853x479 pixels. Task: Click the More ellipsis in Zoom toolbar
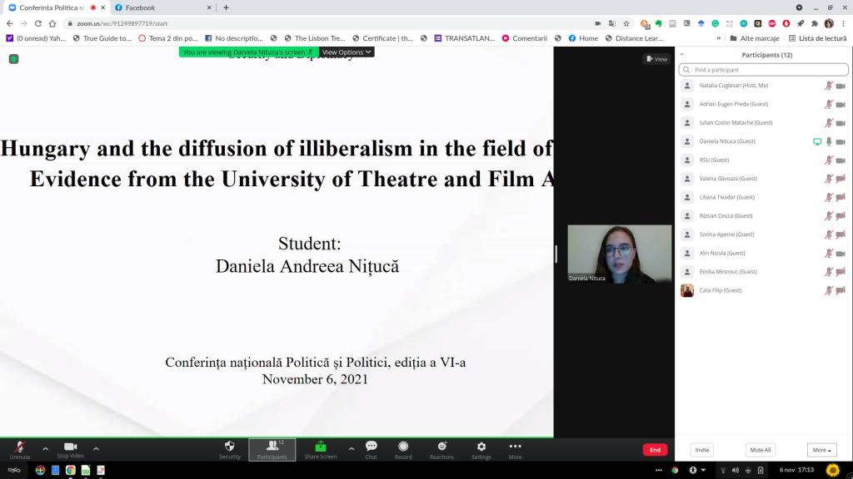point(515,447)
